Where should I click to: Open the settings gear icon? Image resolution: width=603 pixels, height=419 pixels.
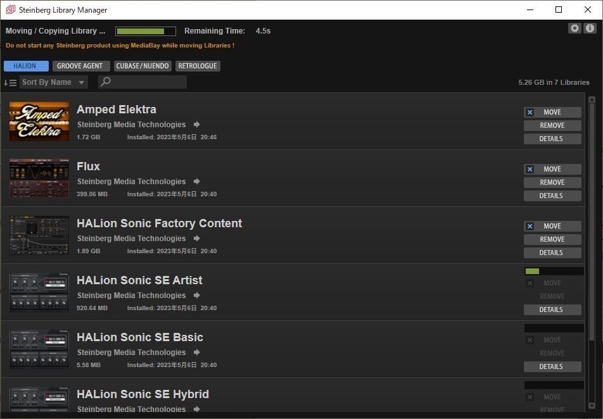pyautogui.click(x=574, y=28)
